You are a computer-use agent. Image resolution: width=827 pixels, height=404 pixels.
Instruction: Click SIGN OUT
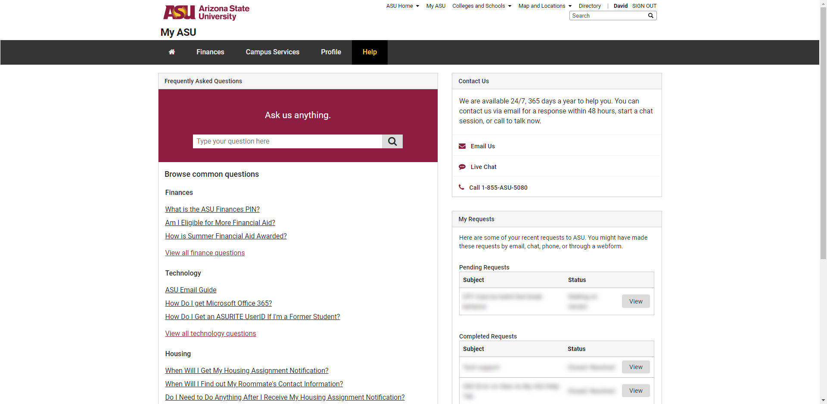[644, 6]
